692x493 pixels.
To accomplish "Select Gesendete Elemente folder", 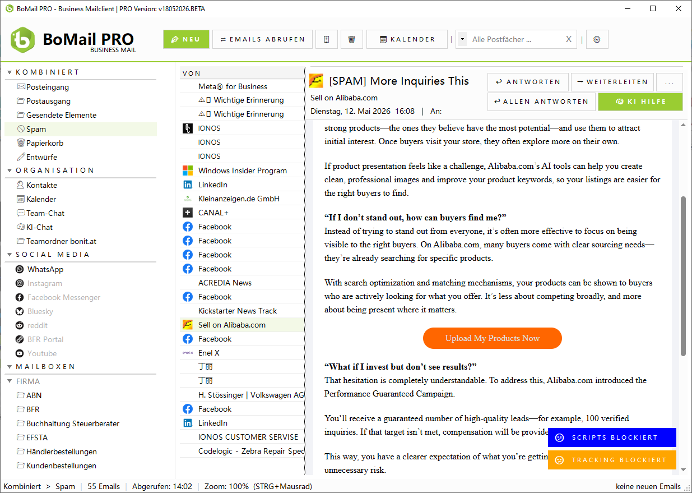I will 81,115.
